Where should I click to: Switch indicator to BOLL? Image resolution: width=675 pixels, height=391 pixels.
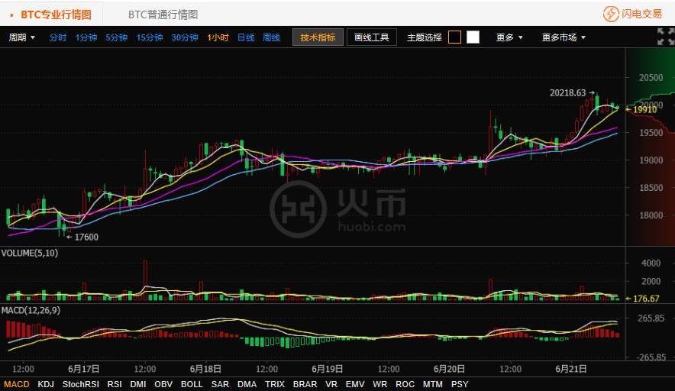coord(192,384)
